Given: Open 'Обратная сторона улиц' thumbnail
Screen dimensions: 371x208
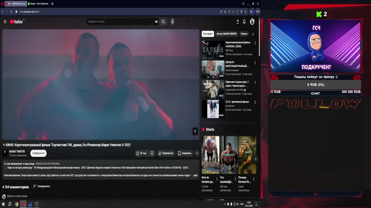Looking at the screenshot, I should (213, 89).
